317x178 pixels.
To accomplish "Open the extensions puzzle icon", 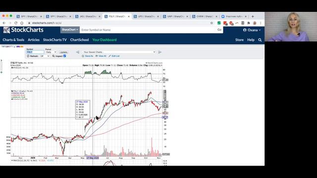I will [249, 23].
